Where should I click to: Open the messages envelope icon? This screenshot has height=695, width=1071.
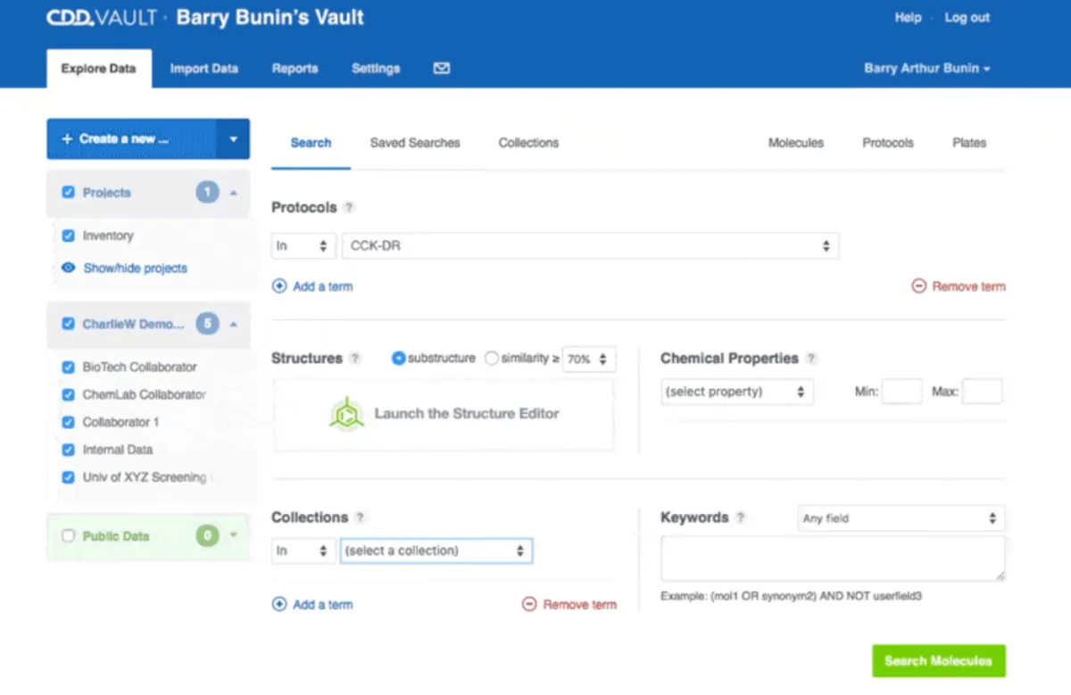441,69
